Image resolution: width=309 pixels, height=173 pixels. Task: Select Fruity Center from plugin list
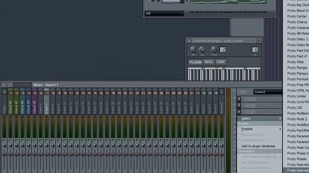(297, 16)
